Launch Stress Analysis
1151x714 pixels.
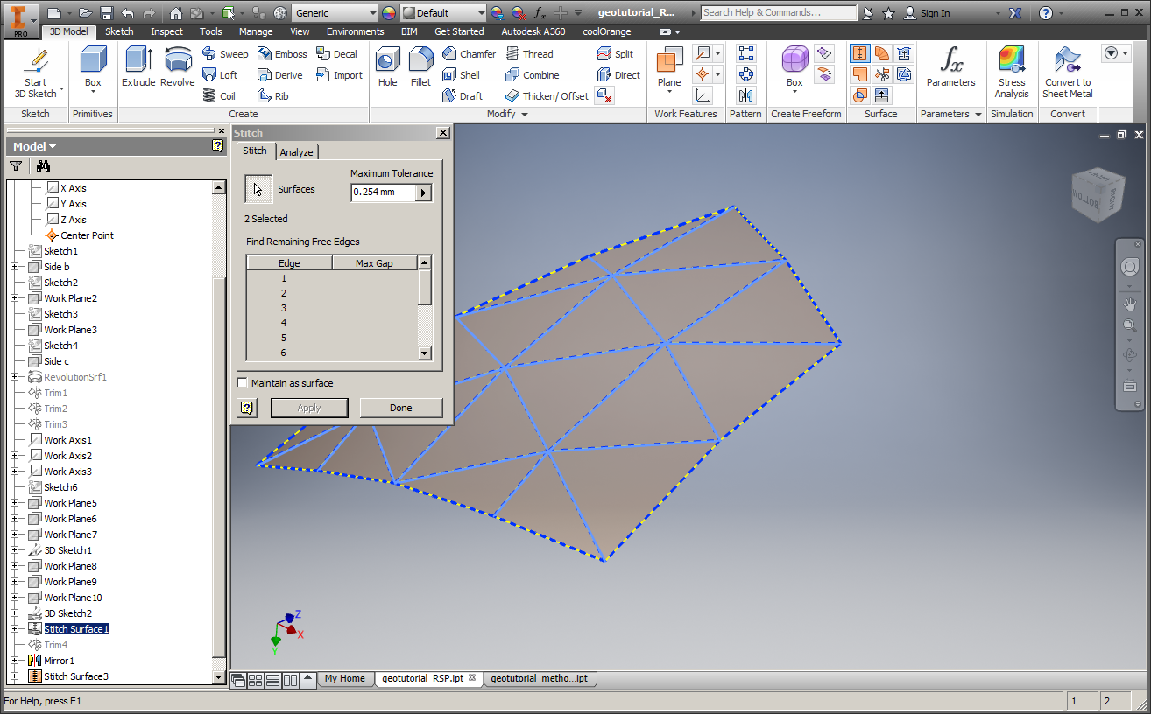point(1012,72)
